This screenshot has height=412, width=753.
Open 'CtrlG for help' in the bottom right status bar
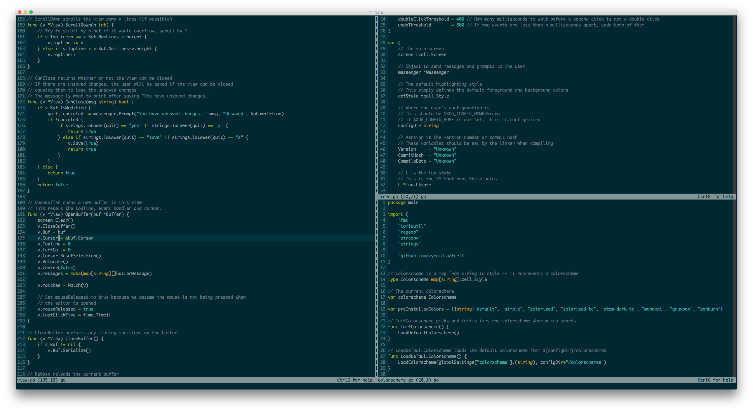tap(715, 380)
